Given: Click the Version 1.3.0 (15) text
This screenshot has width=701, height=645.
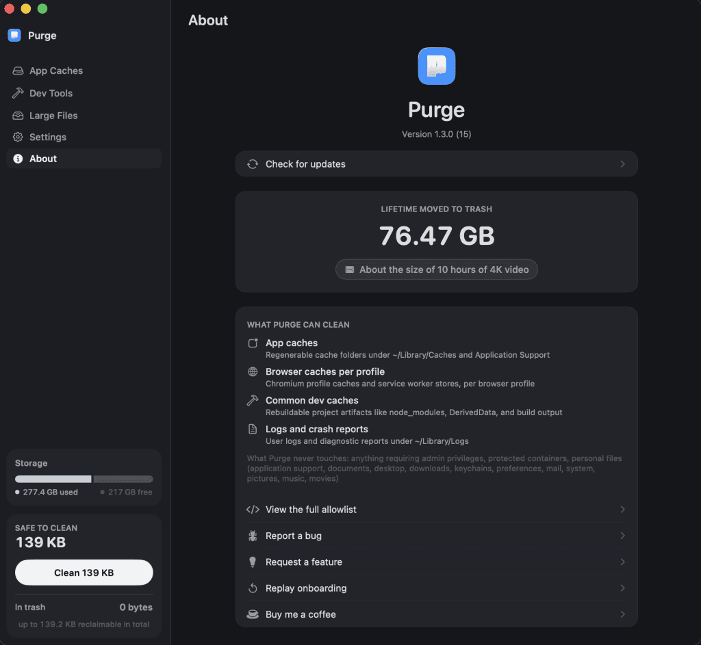Looking at the screenshot, I should (436, 134).
